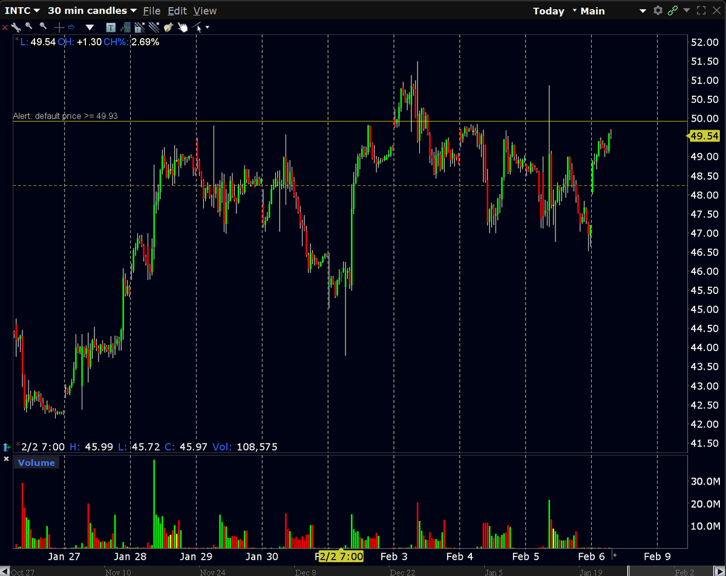Click the 30.0M volume axis label

[x=704, y=482]
